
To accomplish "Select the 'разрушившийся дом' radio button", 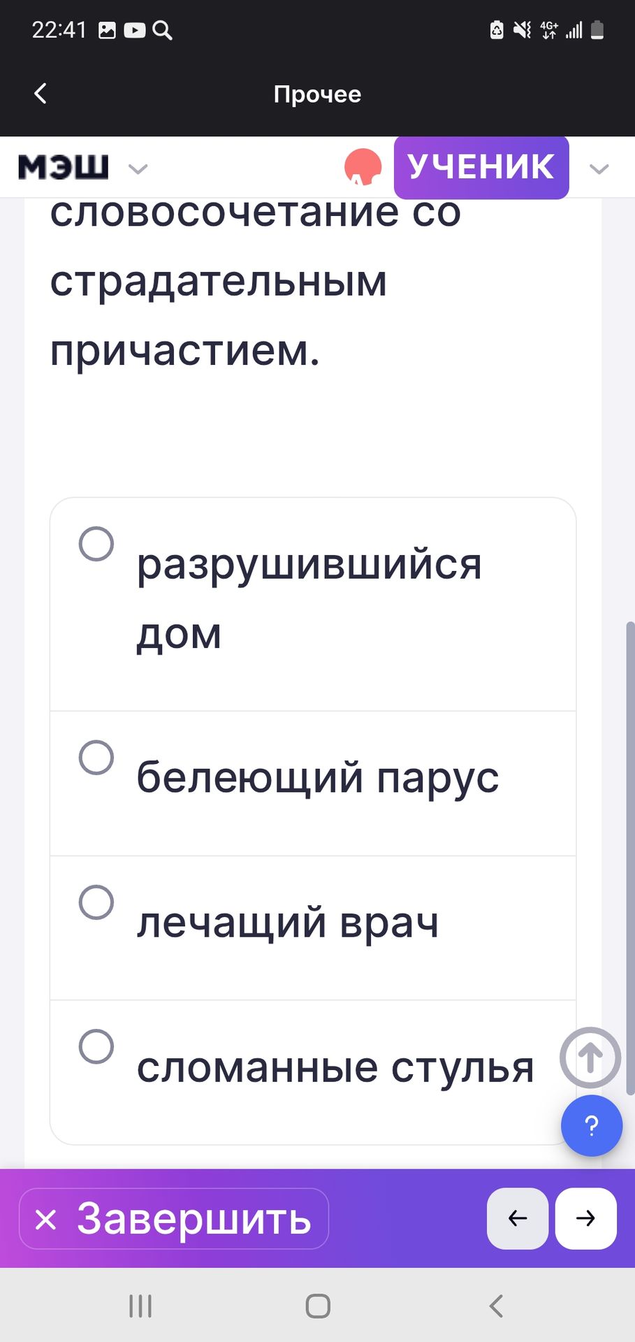I will 96,544.
